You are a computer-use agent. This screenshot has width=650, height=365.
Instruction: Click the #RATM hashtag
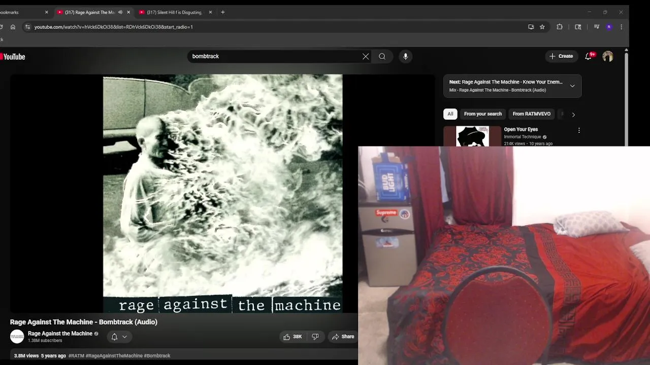[76, 356]
